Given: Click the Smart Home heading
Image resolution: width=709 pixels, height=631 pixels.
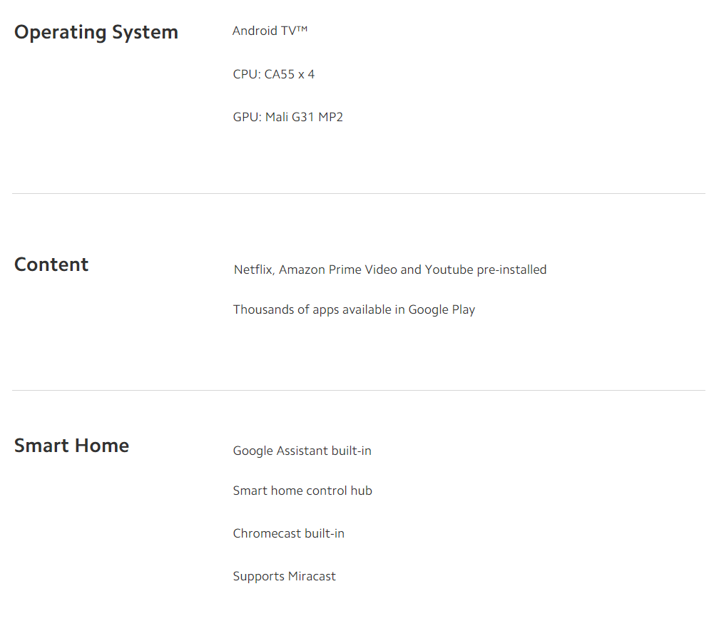Looking at the screenshot, I should (x=71, y=446).
